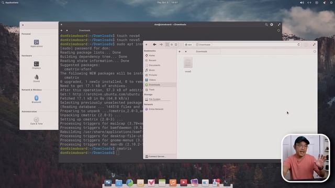Open the Terminal search icon
This screenshot has height=188, width=335.
coord(266,25)
